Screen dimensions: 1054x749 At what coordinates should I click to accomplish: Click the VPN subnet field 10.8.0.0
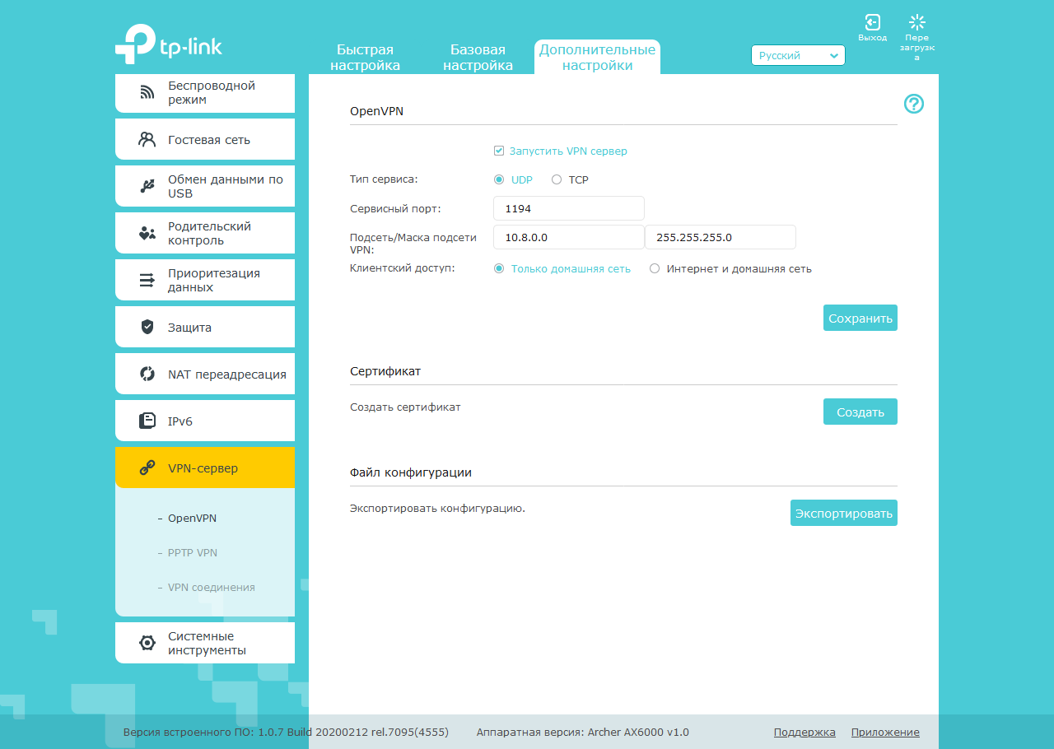(x=569, y=237)
